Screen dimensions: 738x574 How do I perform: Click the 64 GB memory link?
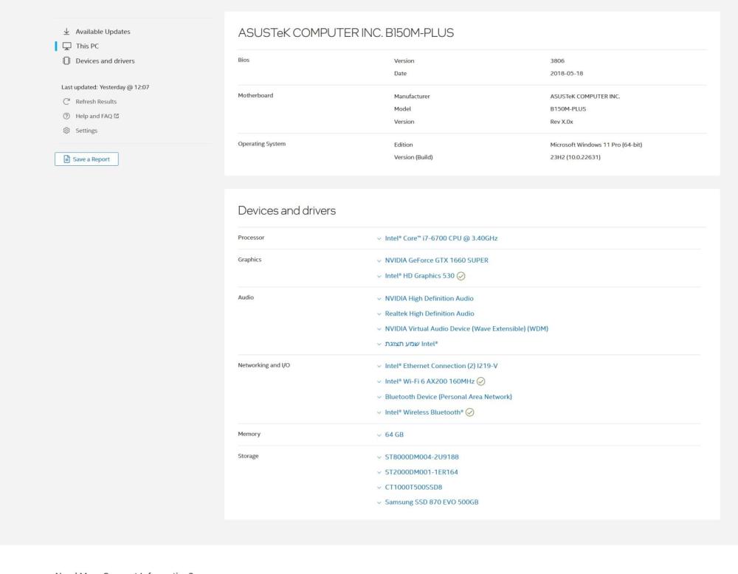[394, 435]
